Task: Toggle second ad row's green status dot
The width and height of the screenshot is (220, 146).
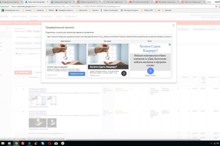Action: 24,111
